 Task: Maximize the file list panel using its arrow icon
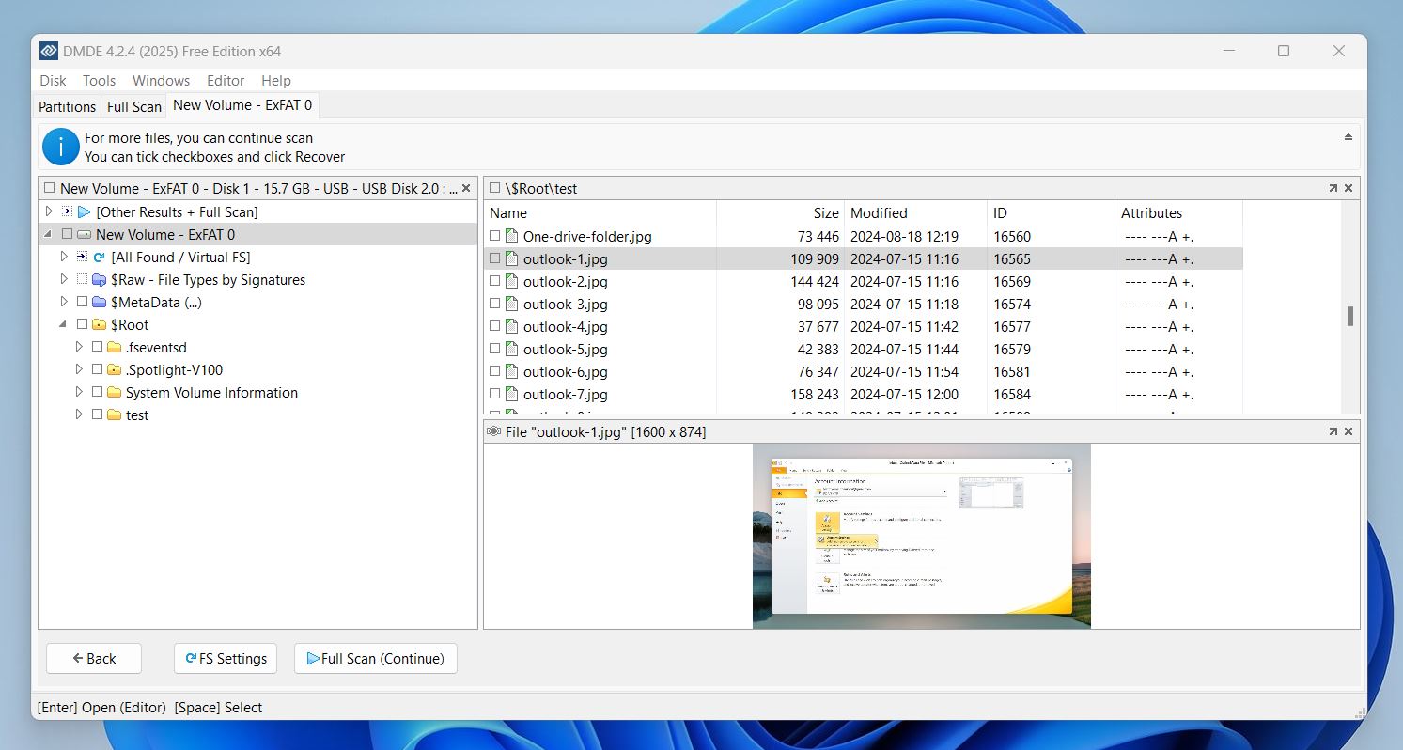click(1333, 189)
